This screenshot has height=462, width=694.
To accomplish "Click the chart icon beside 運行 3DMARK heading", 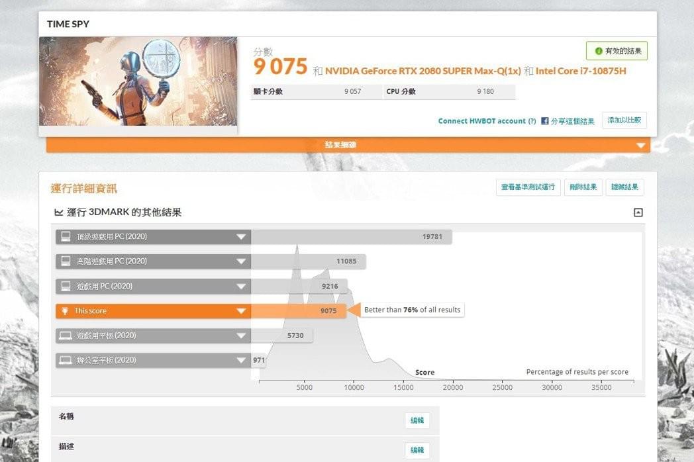I will pyautogui.click(x=58, y=212).
